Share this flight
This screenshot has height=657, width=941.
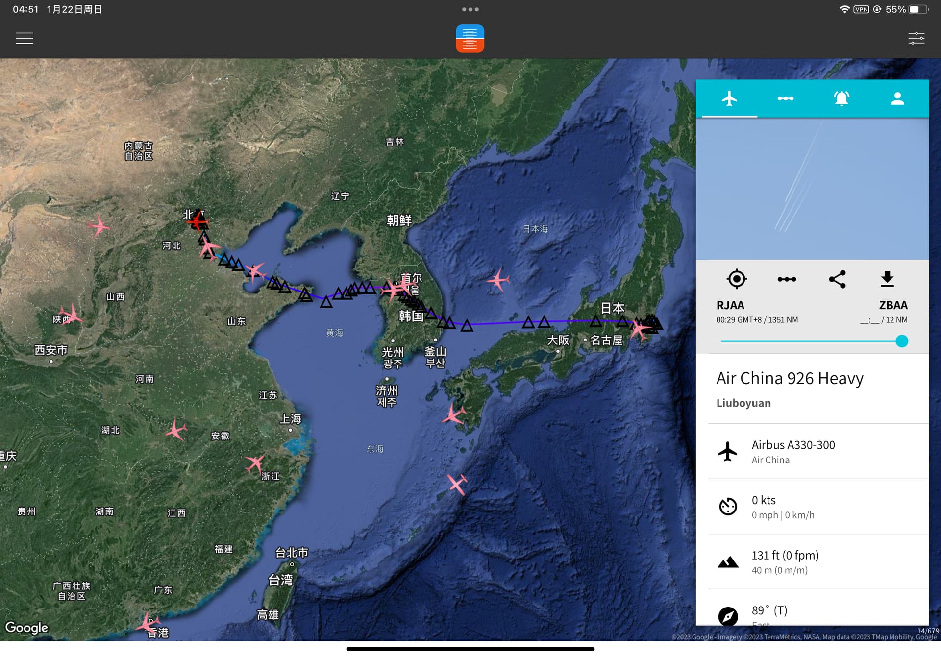[837, 279]
